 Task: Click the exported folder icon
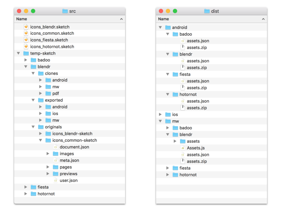[x=41, y=100]
